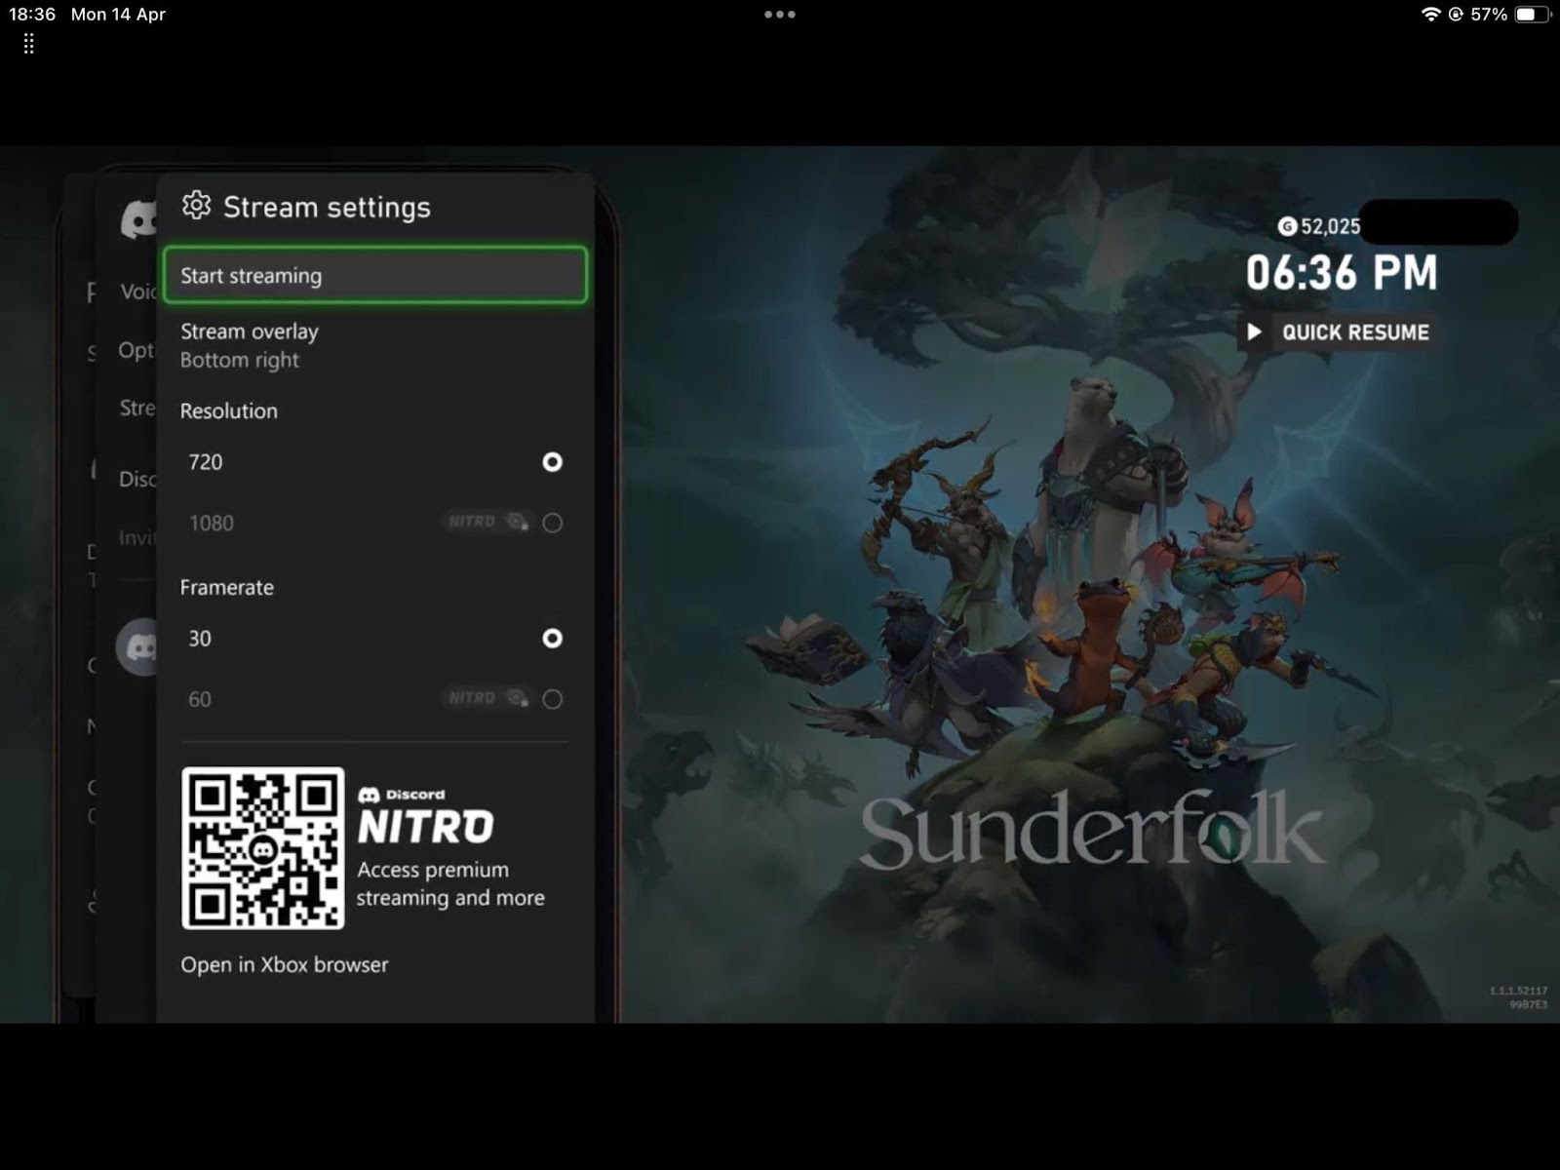Click the Quick Resume button

coord(1340,332)
